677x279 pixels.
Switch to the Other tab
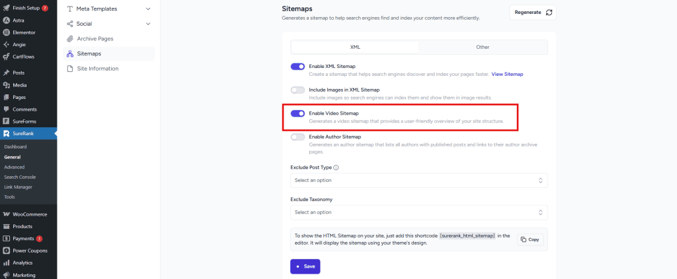tap(483, 47)
